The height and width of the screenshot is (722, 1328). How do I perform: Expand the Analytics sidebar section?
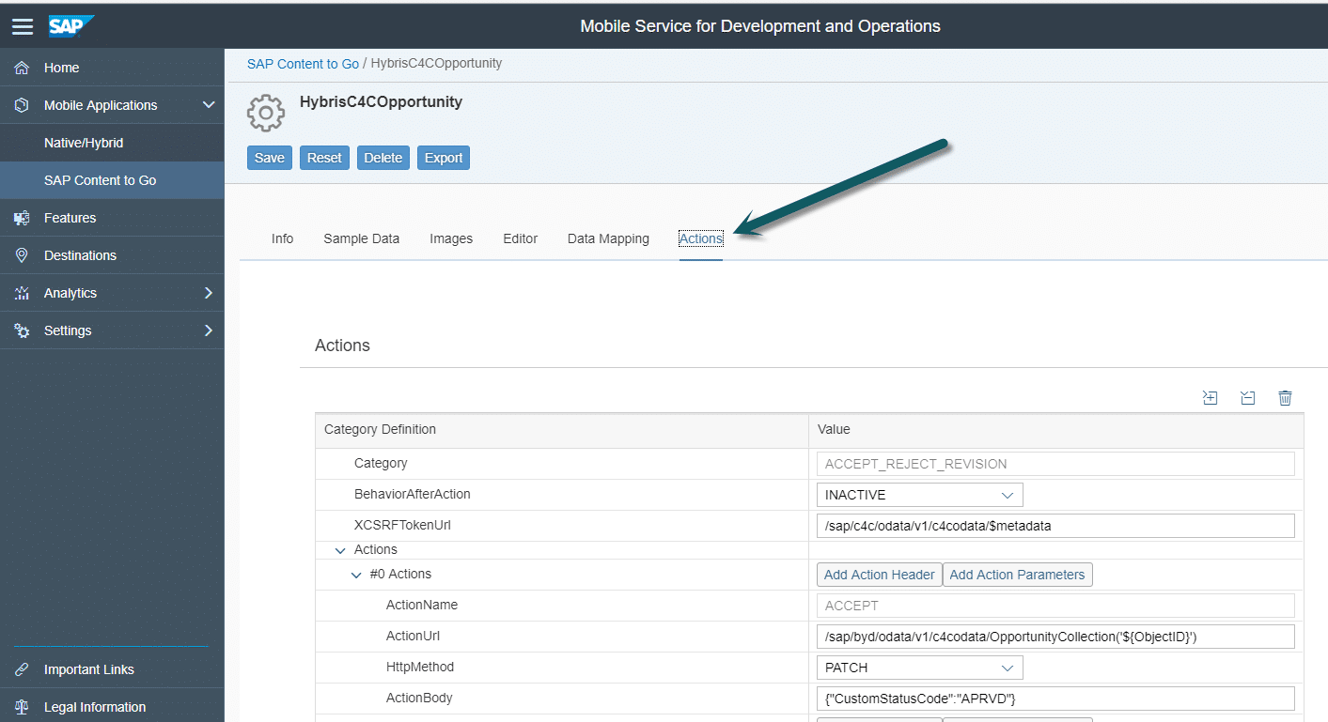[x=209, y=293]
